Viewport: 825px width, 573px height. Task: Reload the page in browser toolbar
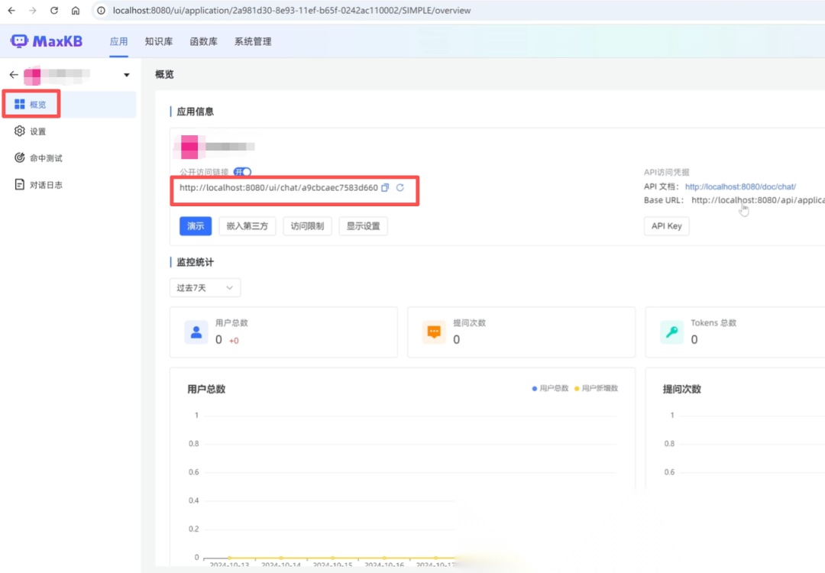[x=53, y=11]
